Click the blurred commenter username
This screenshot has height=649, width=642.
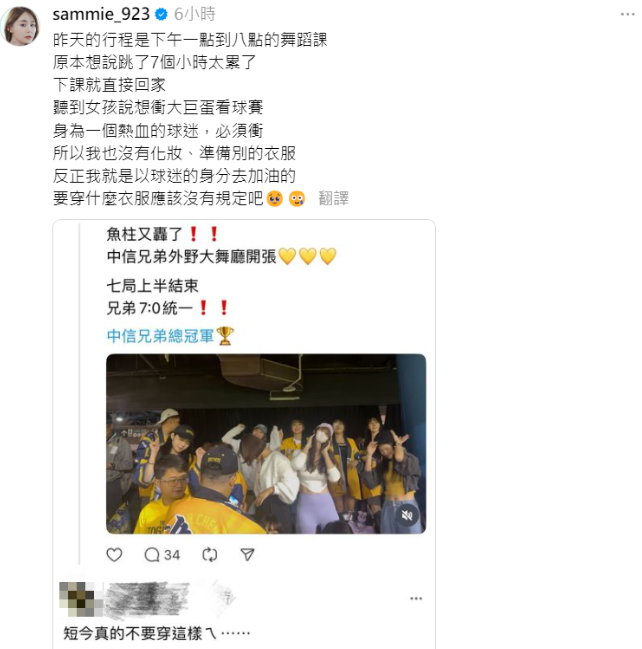[x=147, y=599]
